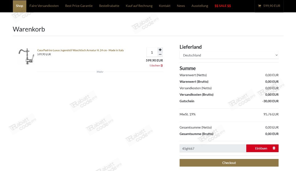
Task: Open the Lieferland country dropdown showing Deutschland
Action: [229, 55]
